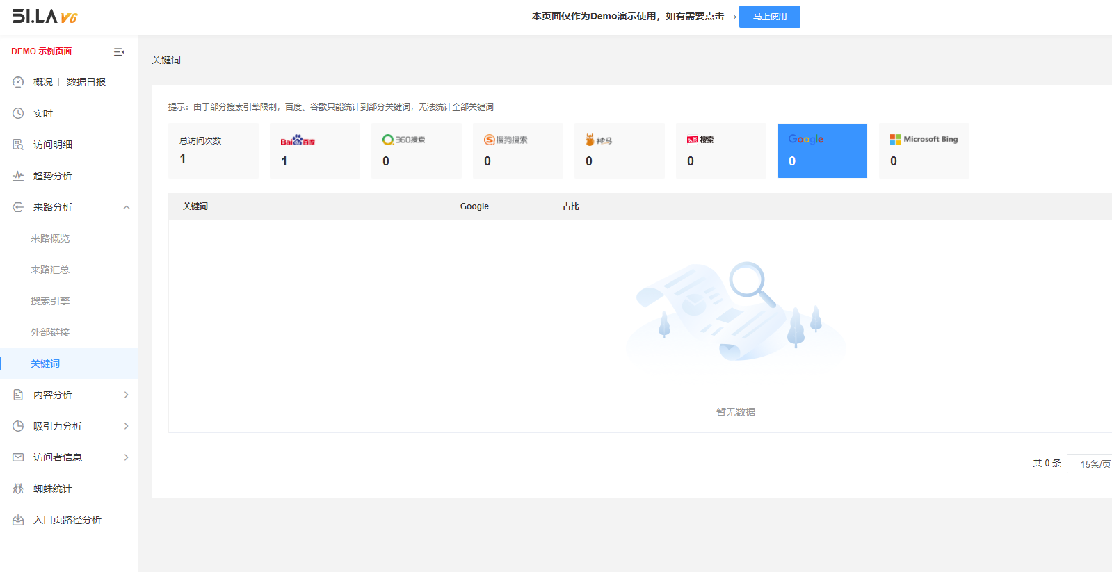Click the 访问明细 document icon
Viewport: 1112px width, 572px height.
click(18, 145)
